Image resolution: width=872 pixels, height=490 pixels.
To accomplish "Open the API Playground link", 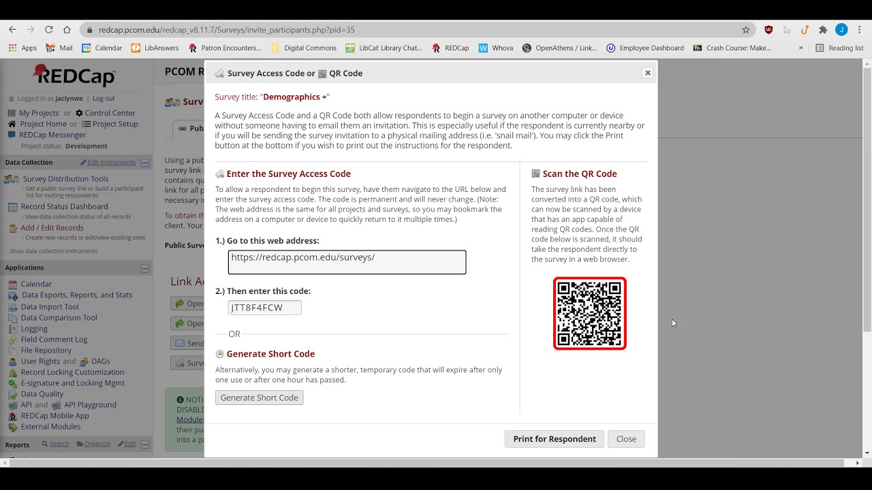I will pos(90,405).
